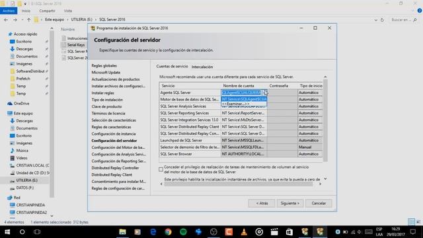Open OBS Studio from the taskbar
The image size is (423, 238).
tap(213, 232)
